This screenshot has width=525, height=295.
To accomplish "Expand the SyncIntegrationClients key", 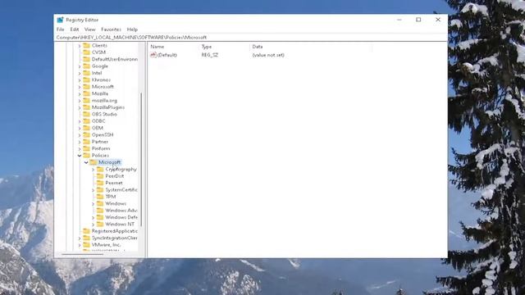I will 80,238.
